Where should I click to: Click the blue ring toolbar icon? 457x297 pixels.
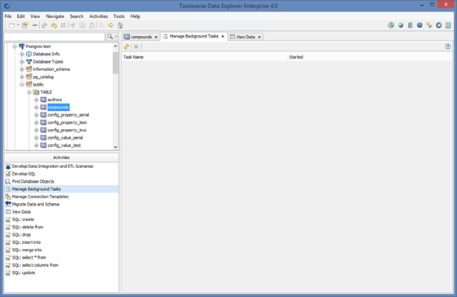(439, 25)
